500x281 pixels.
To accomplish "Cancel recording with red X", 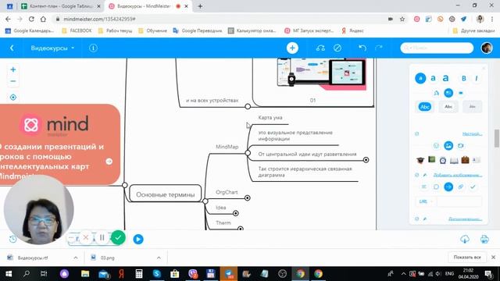I will click(86, 237).
